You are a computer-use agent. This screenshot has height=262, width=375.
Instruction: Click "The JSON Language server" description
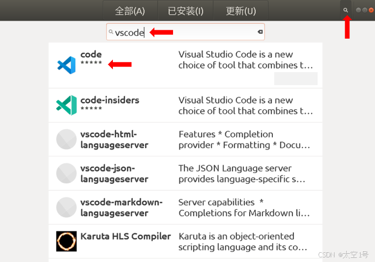click(242, 174)
